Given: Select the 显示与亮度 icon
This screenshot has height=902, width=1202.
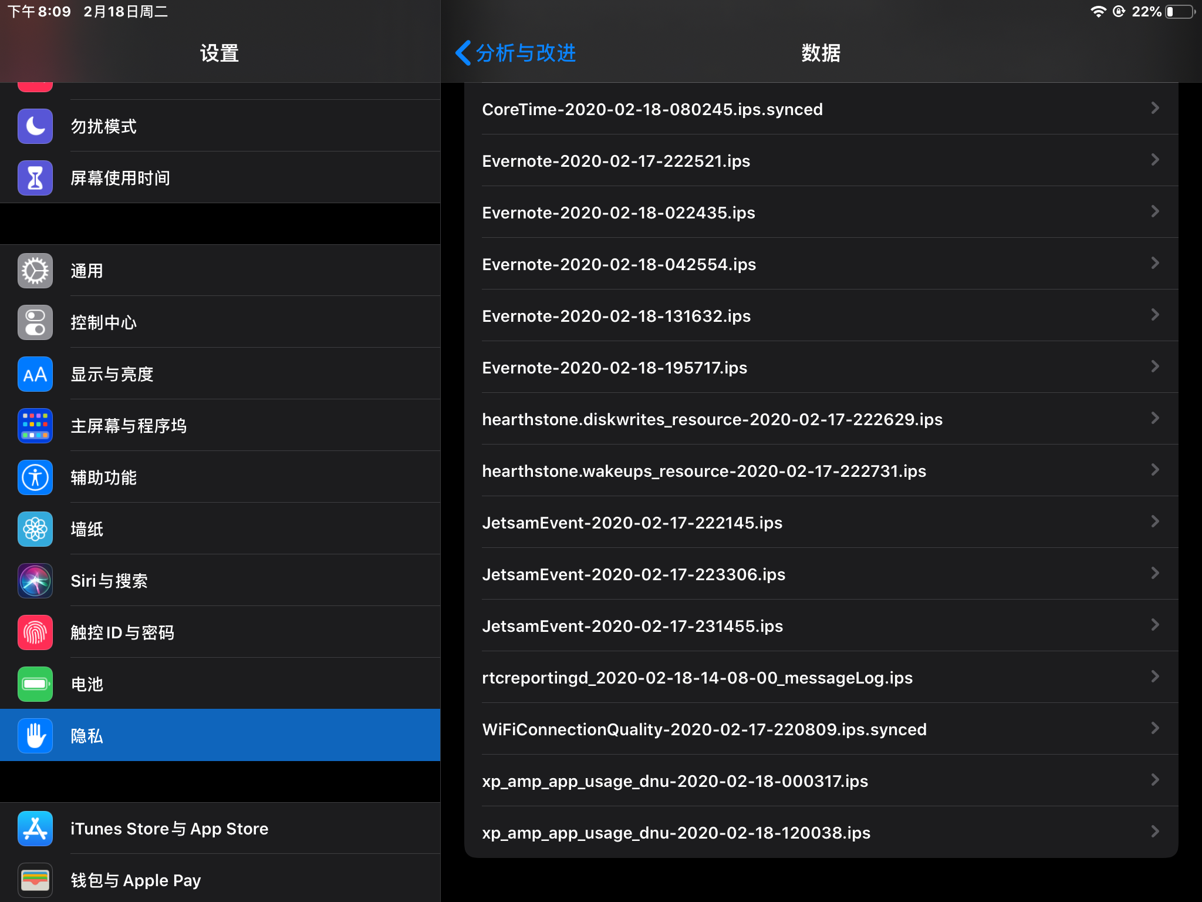Looking at the screenshot, I should click(x=35, y=373).
